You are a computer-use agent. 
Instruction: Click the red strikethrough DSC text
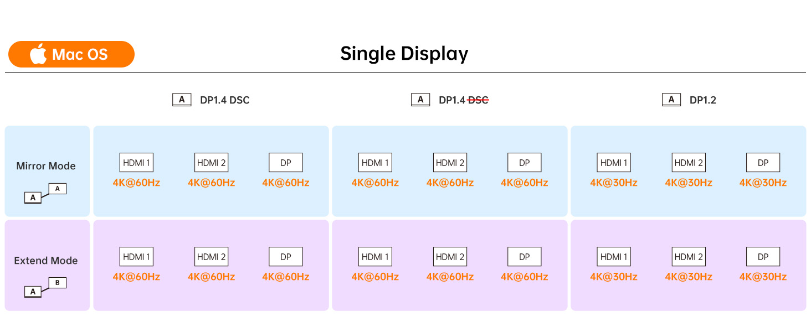(x=478, y=100)
